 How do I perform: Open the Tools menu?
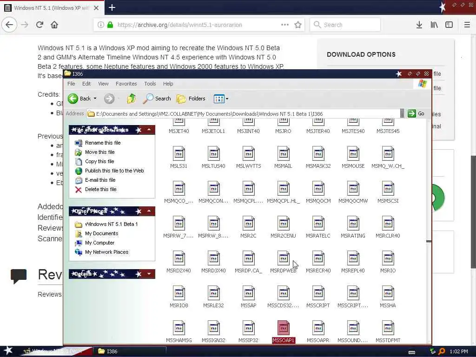tap(150, 84)
